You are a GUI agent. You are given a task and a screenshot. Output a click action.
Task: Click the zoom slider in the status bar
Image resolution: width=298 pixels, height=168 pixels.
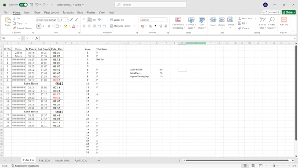point(274,166)
